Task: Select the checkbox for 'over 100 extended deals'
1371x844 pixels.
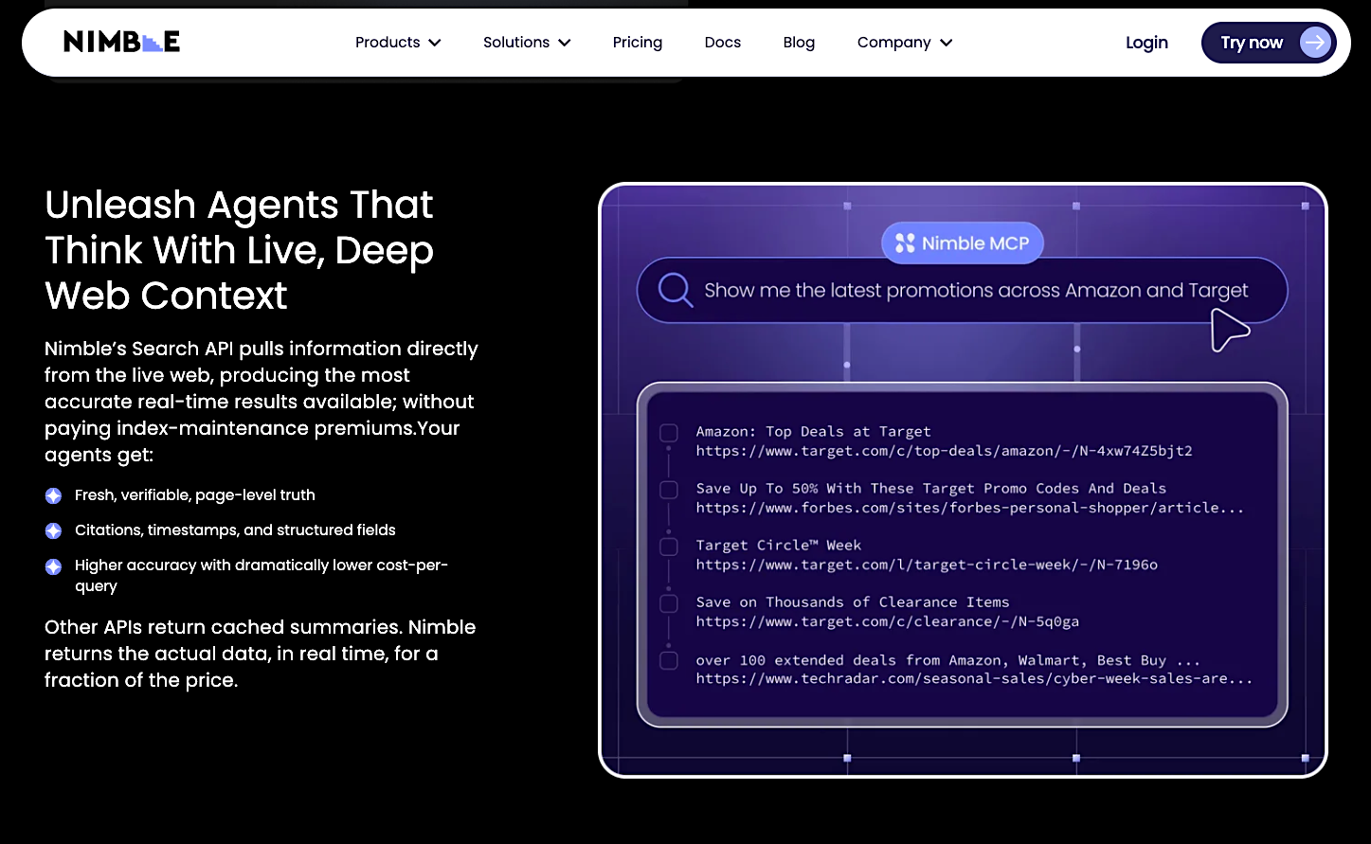Action: point(669,660)
